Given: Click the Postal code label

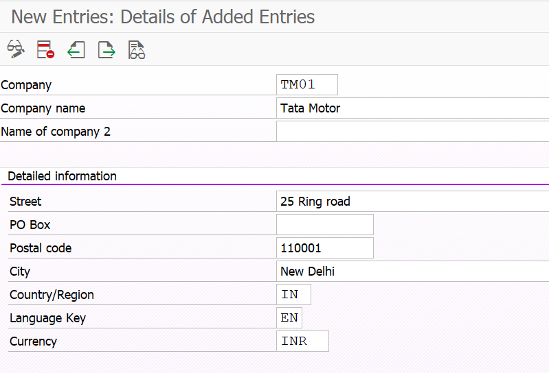Looking at the screenshot, I should [41, 248].
